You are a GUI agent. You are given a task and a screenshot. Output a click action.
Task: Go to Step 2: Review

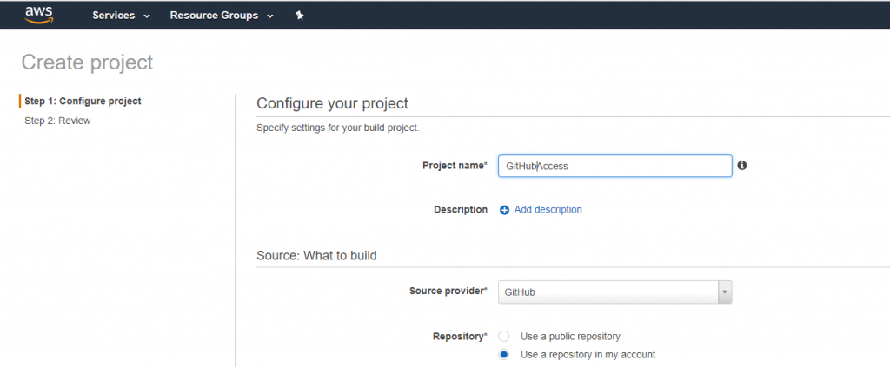coord(57,121)
